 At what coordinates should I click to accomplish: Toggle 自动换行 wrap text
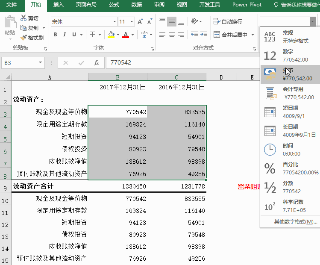[x=228, y=21]
